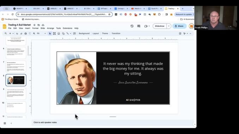Open the View menu
Viewport: 239px width, 134px height.
(x=21, y=28)
